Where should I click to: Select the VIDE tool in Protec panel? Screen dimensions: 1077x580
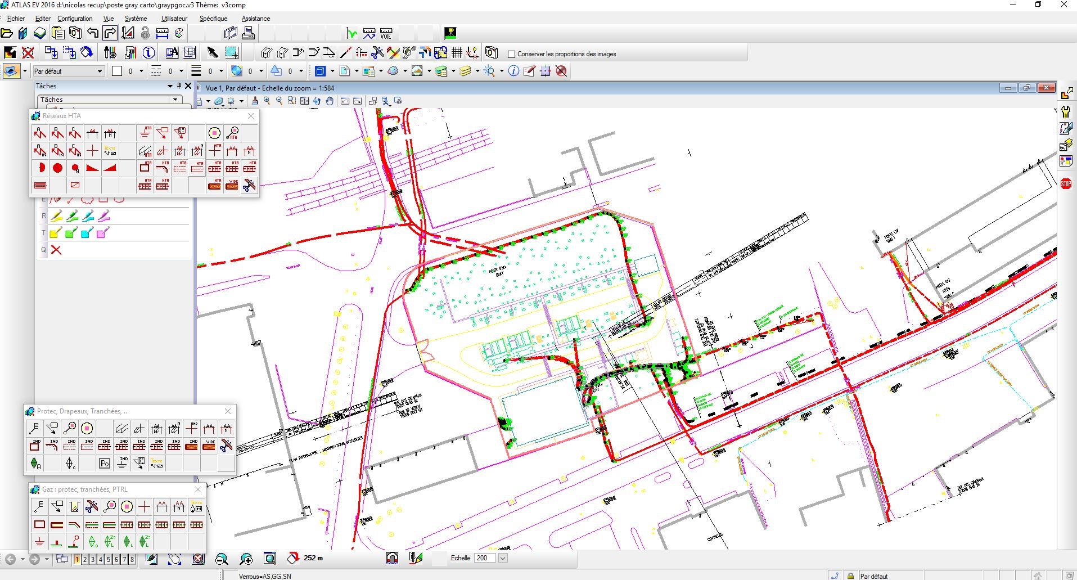[x=209, y=446]
